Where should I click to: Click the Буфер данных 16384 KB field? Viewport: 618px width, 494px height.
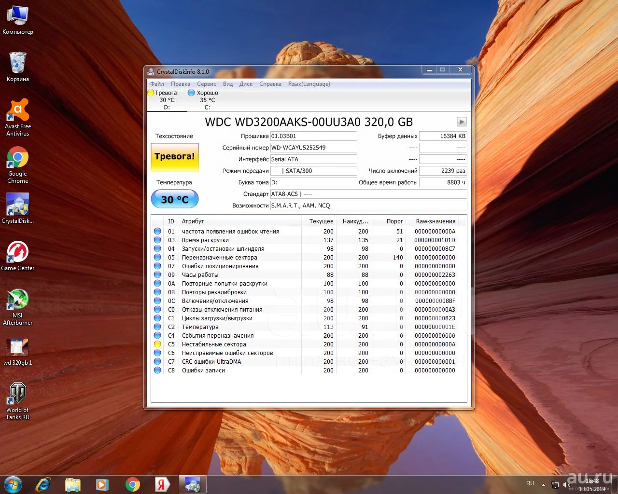443,136
